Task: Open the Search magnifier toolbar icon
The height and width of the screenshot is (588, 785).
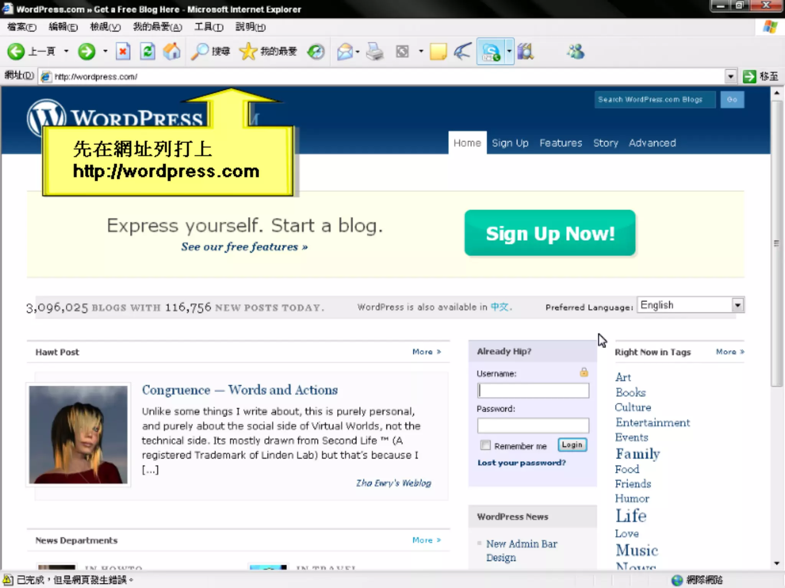Action: click(200, 51)
